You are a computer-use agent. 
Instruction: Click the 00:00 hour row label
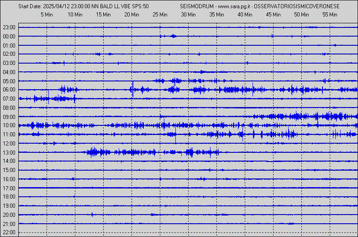[x=9, y=37]
